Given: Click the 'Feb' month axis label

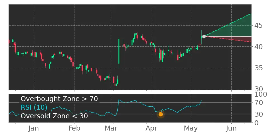Looking at the screenshot, I should pyautogui.click(x=74, y=128).
